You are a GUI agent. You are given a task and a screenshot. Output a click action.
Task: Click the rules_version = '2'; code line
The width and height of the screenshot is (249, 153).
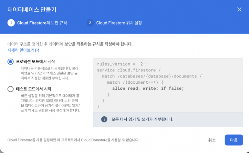tap(122, 64)
